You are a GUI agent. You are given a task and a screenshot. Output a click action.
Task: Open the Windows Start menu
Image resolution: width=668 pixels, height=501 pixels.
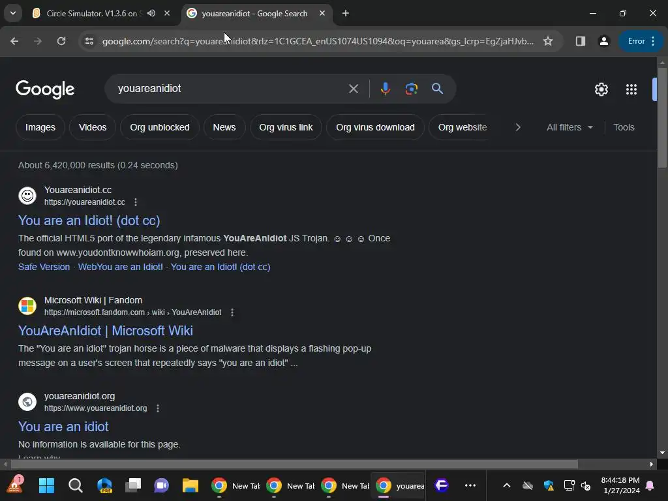[46, 485]
